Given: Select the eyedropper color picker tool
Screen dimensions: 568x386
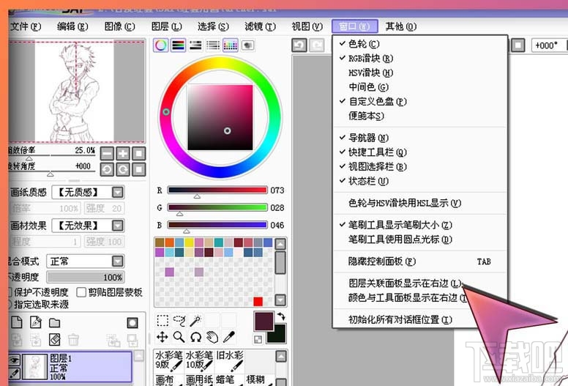Looking at the screenshot, I should [228, 337].
